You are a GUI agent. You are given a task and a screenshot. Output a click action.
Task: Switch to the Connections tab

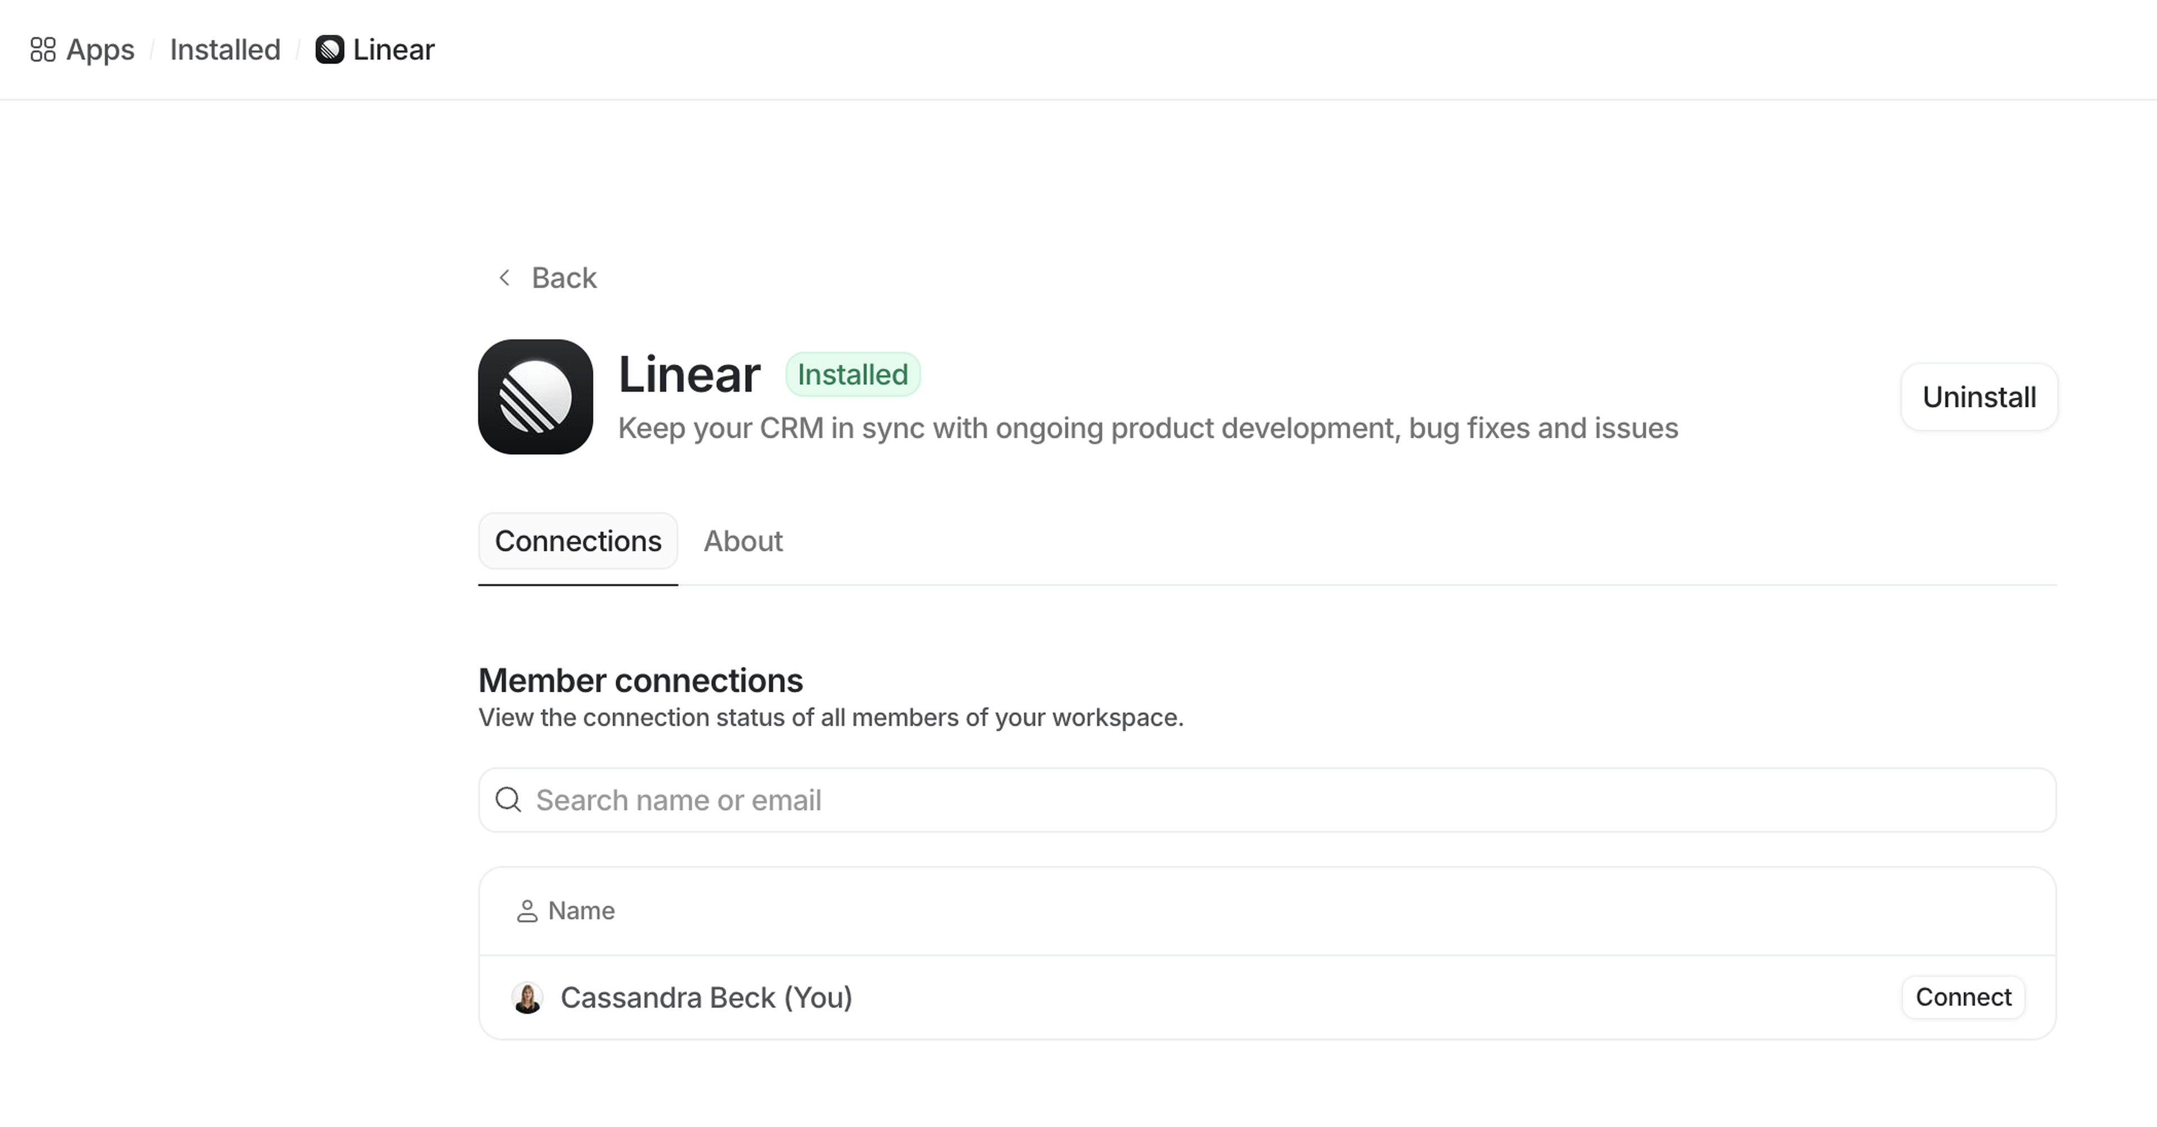(578, 541)
